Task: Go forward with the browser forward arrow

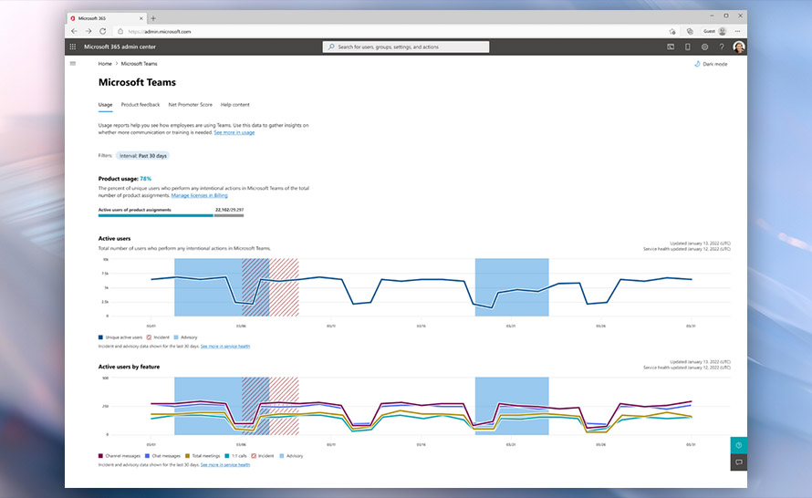Action: coord(88,32)
